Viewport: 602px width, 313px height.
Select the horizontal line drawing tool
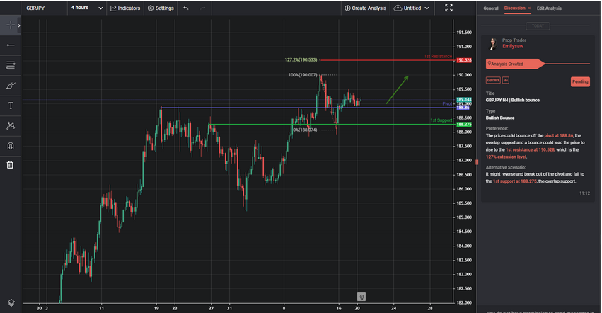tap(11, 45)
